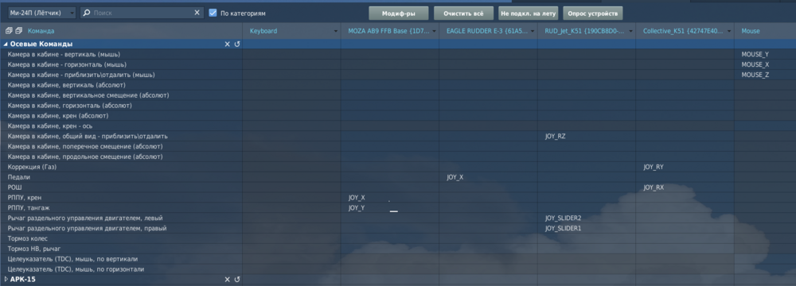Click the Не подкл. на лету button
796x286 pixels.
(x=528, y=14)
